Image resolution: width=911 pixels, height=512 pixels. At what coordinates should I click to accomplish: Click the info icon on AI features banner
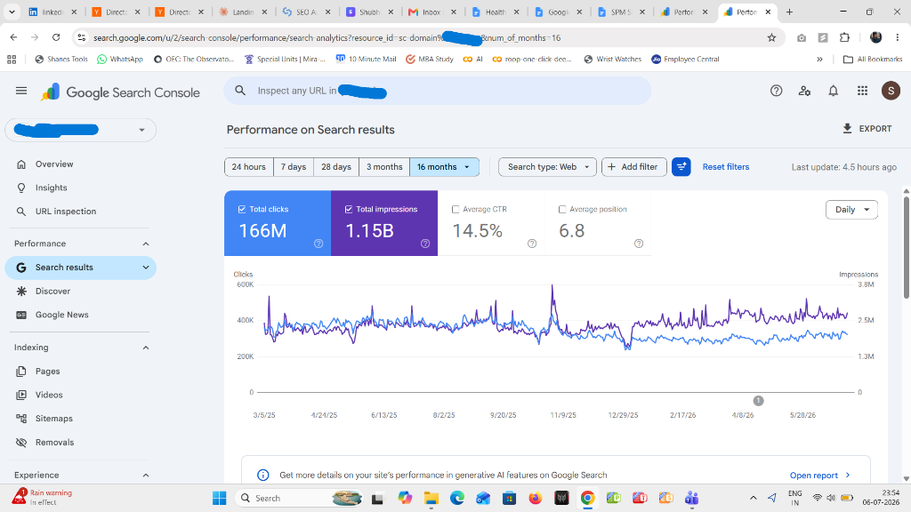(262, 475)
